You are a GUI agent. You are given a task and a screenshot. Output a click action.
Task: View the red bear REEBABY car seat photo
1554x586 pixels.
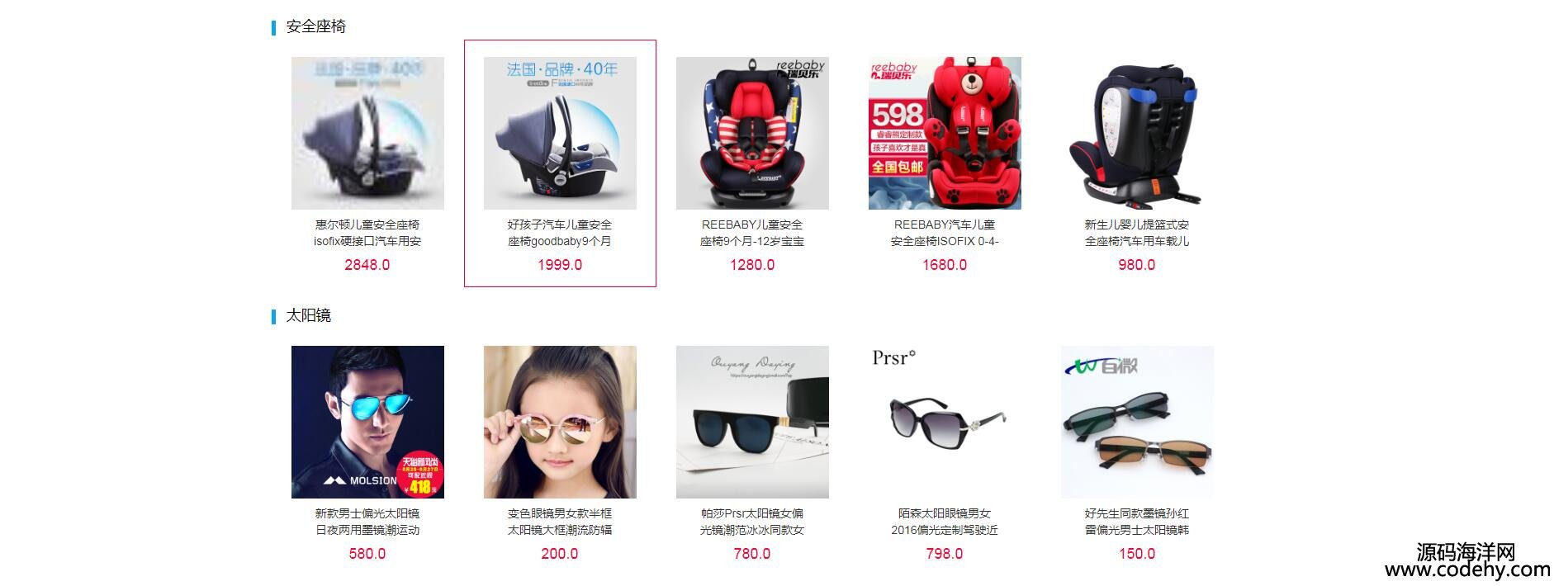(x=945, y=133)
